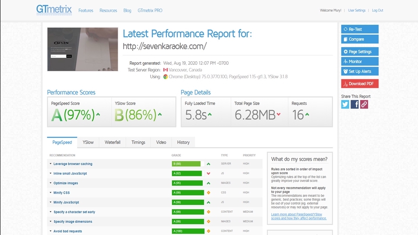Image resolution: width=418 pixels, height=235 pixels.
Task: Open Resources in top navigation
Action: point(108,10)
